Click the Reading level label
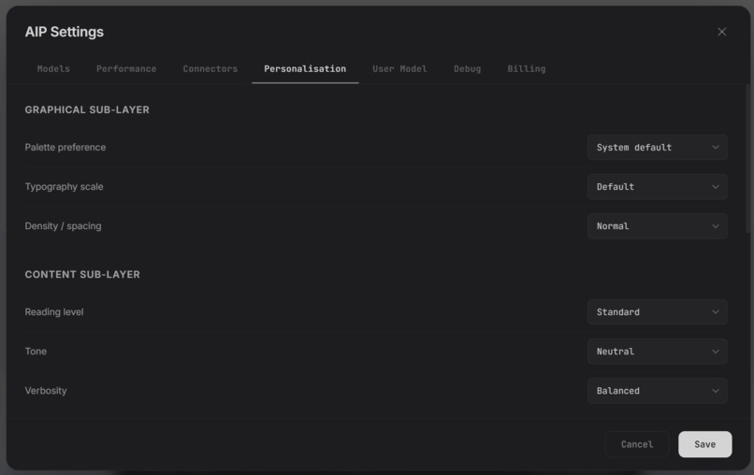Screen dimensions: 754x475 [x=54, y=312]
